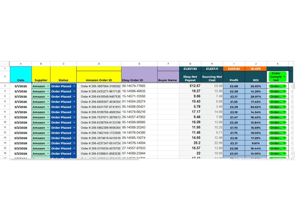This screenshot has height=221, width=295.
Task: Click orange ROI total cell 18.49%
Action: click(x=256, y=69)
